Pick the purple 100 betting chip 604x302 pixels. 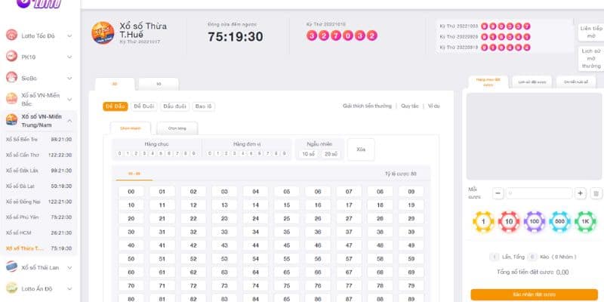tap(534, 222)
